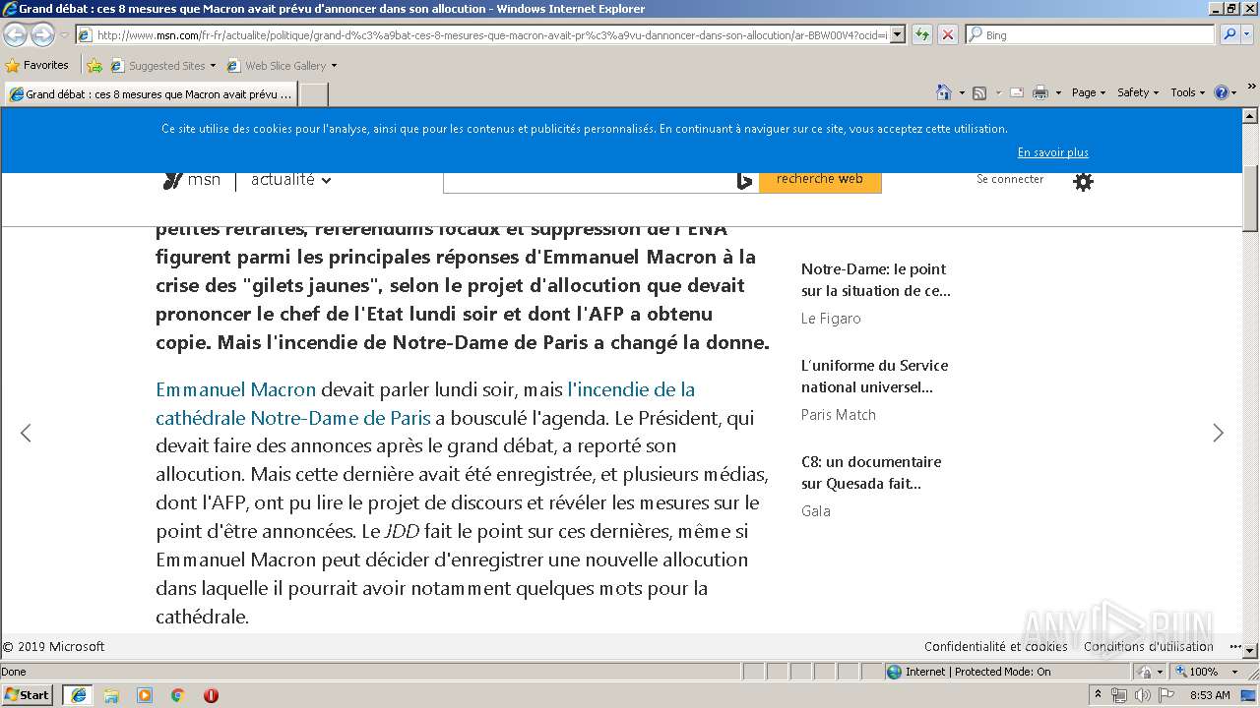Viewport: 1260px width, 708px height.
Task: Click in the MSN web search field
Action: coord(589,181)
